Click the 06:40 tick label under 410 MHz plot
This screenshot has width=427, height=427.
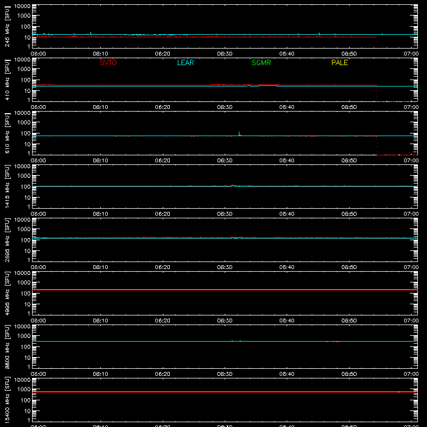pyautogui.click(x=287, y=107)
